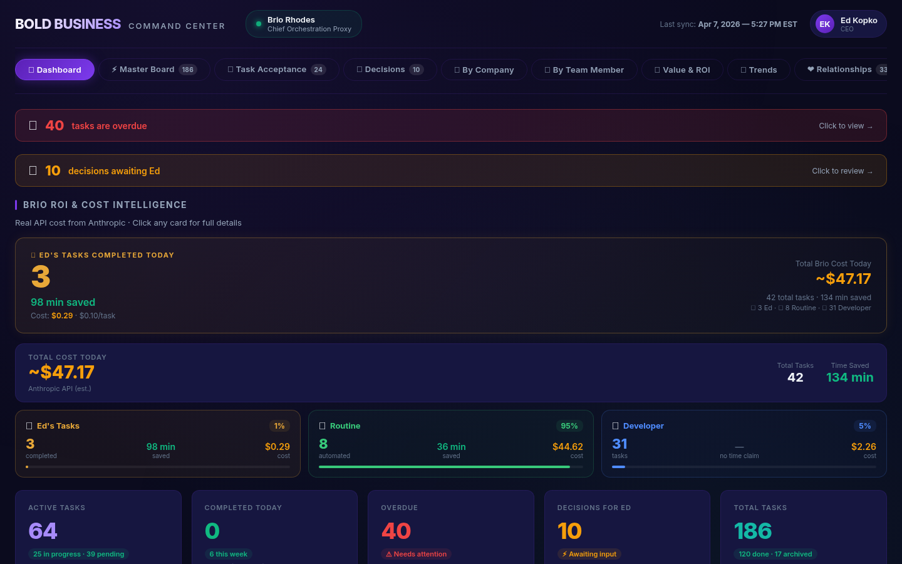Viewport: 902px width, 564px height.
Task: Toggle the checkbox on the overdue tasks alert
Action: point(33,125)
